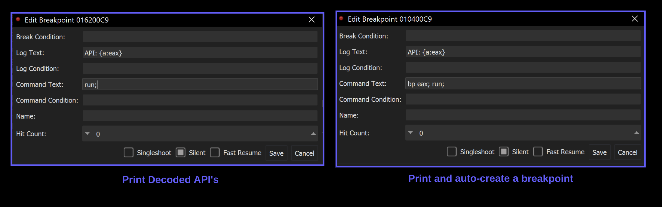This screenshot has height=207, width=662.
Task: Save breakpoint 016200C9 settings
Action: (x=276, y=153)
